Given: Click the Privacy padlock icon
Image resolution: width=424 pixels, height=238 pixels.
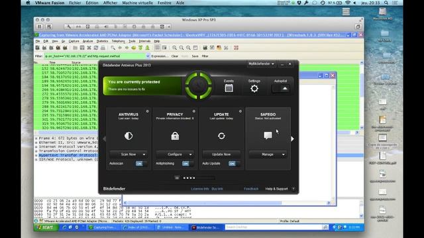Looking at the screenshot, I should pos(175,136).
